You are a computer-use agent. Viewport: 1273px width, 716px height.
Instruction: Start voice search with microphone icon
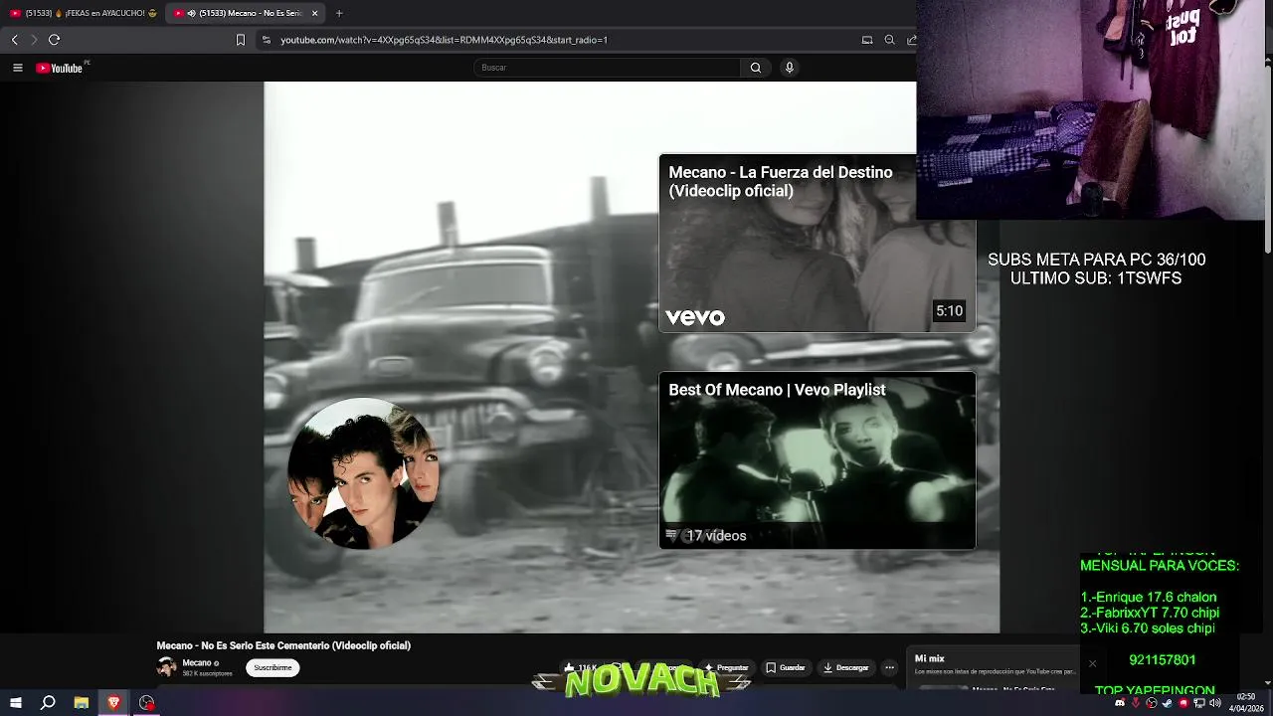coord(790,68)
